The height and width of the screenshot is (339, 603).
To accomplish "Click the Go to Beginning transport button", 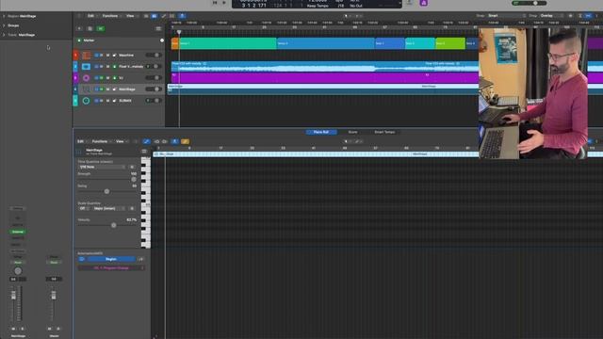I will pyautogui.click(x=215, y=3).
